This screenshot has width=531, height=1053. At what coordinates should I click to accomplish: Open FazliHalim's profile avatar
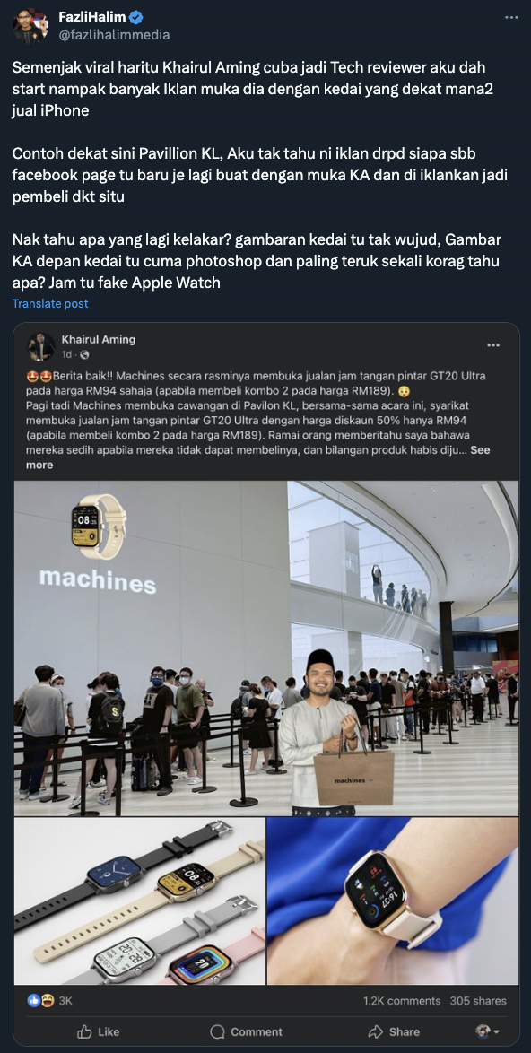click(x=30, y=25)
